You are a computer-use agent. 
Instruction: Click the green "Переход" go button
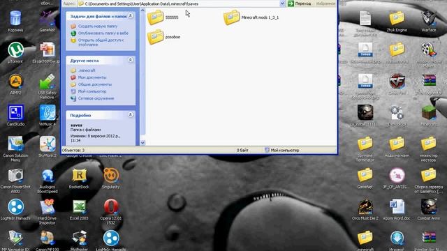pyautogui.click(x=300, y=3)
